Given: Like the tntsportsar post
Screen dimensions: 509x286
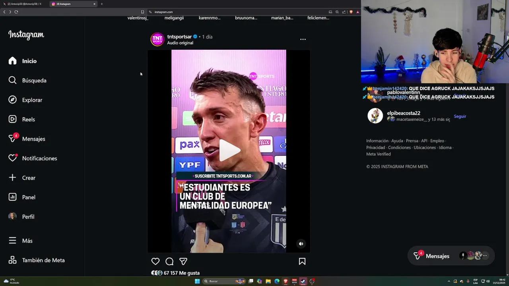Looking at the screenshot, I should point(155,261).
